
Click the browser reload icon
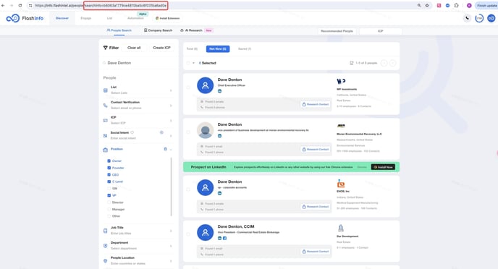(x=20, y=5)
